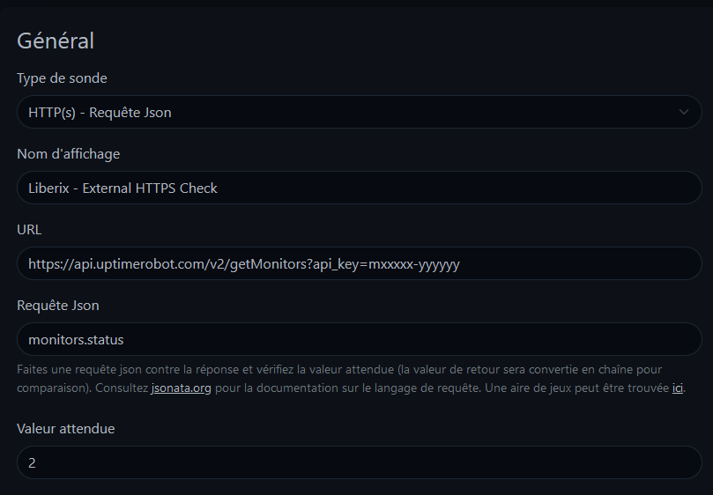Screen dimensions: 713x495
Task: Click the 'Type de sonde' label
Action: (x=62, y=78)
